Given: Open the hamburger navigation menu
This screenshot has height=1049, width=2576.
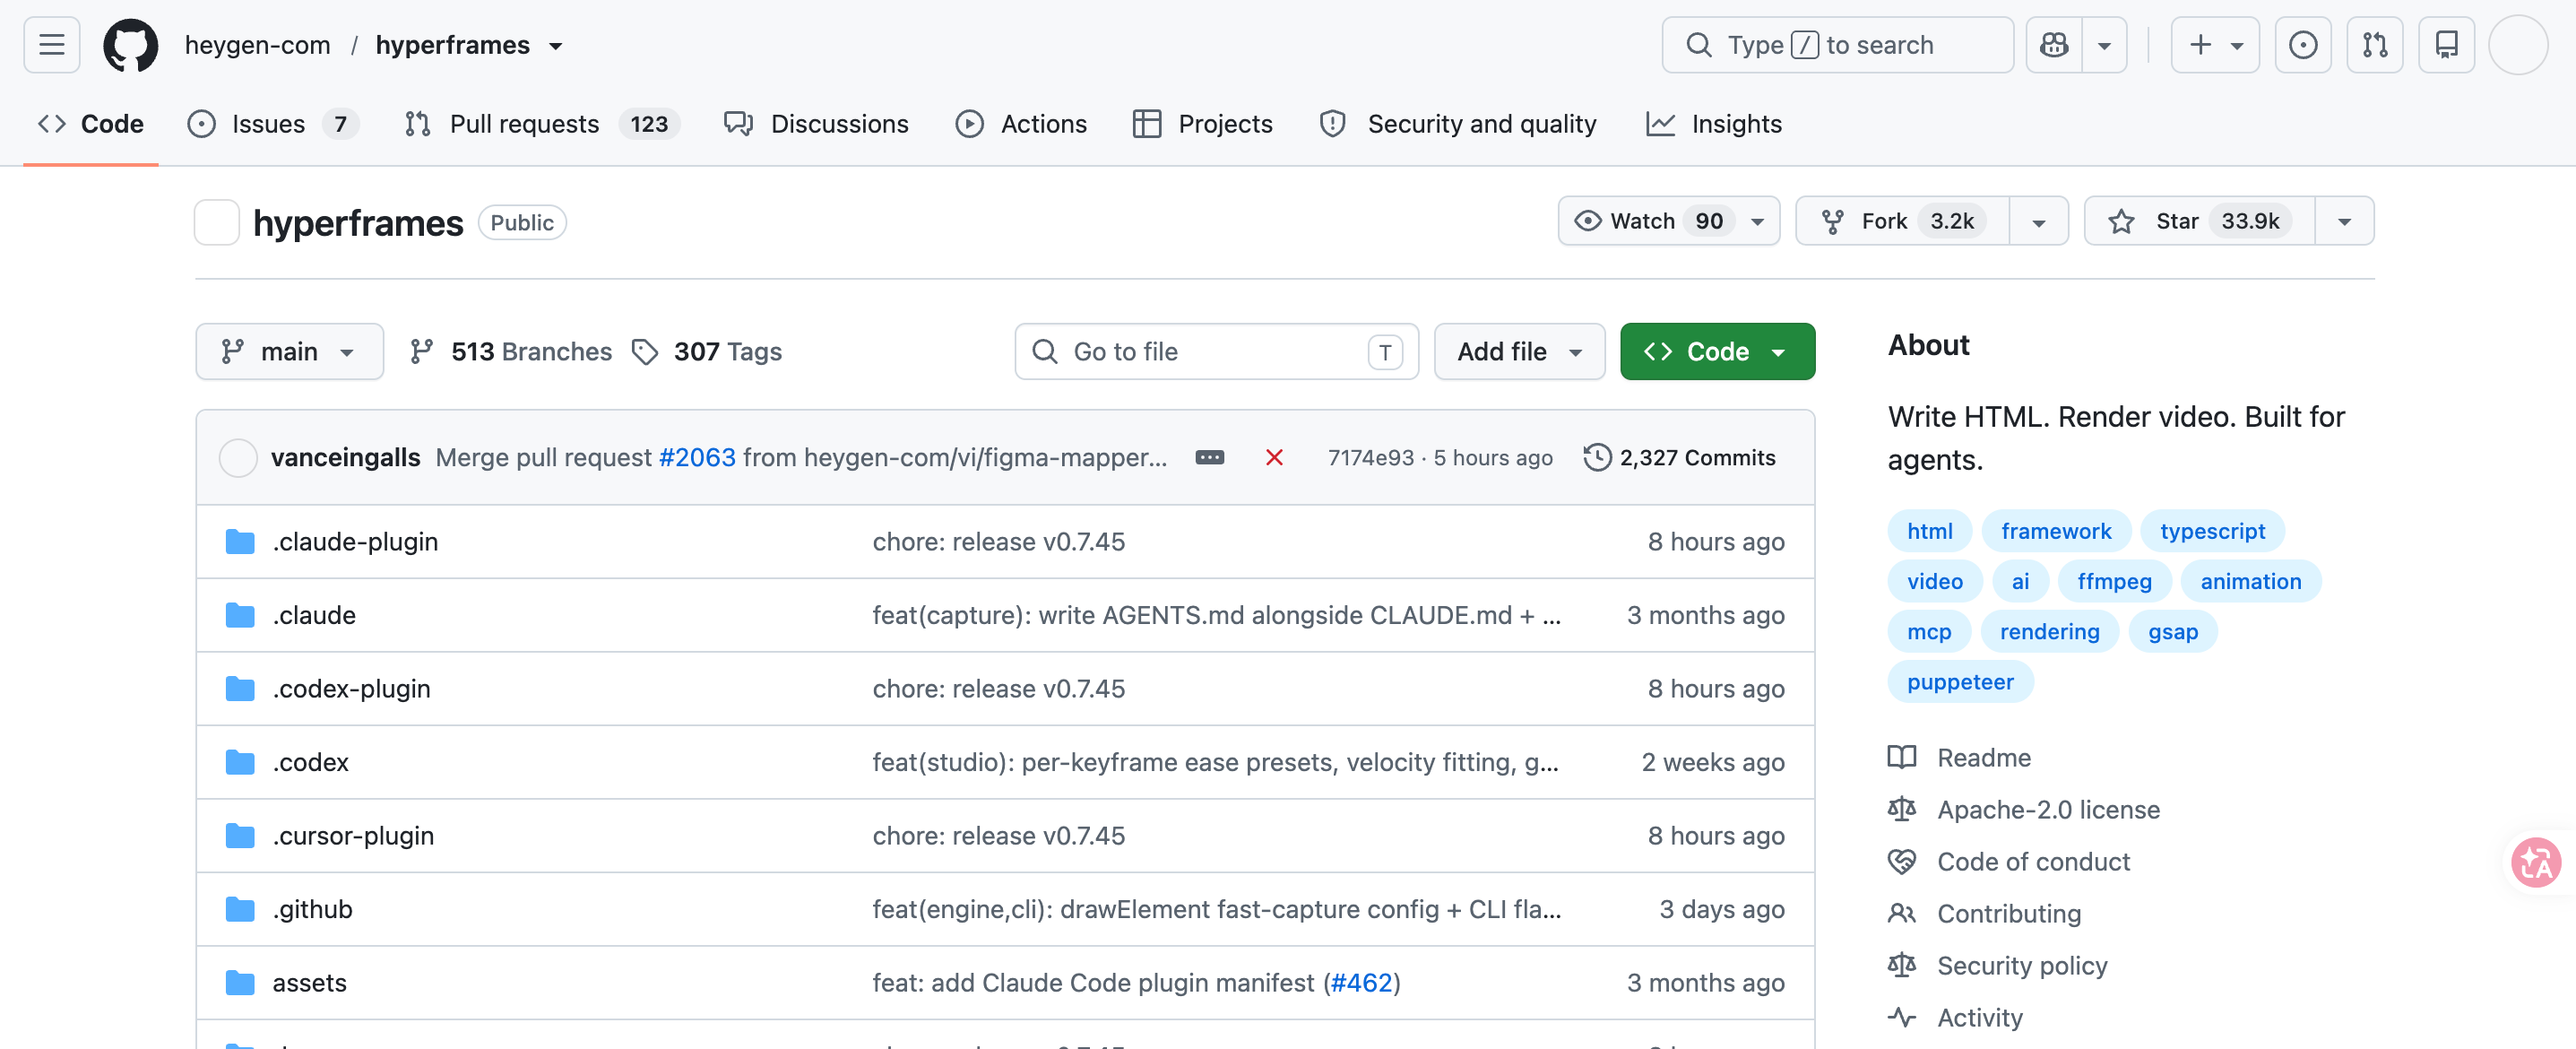Looking at the screenshot, I should pyautogui.click(x=51, y=45).
